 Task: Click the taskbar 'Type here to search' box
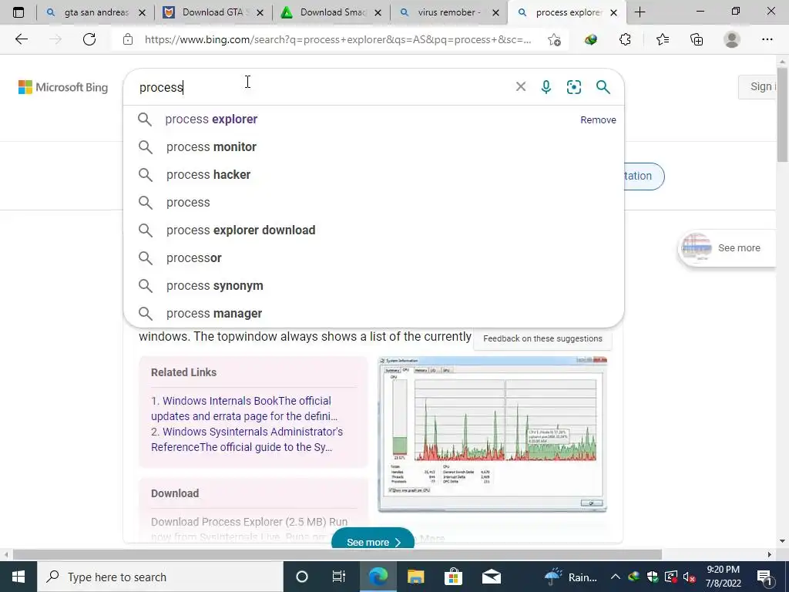click(160, 577)
